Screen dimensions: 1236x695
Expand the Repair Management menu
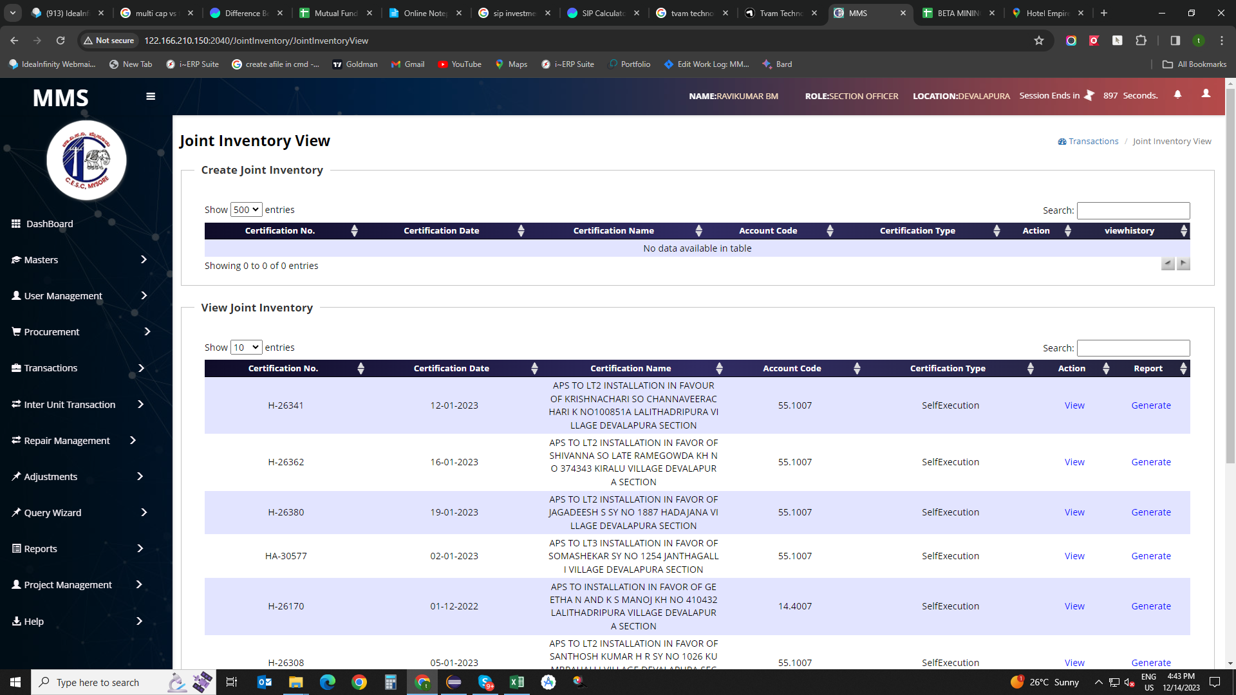click(75, 441)
